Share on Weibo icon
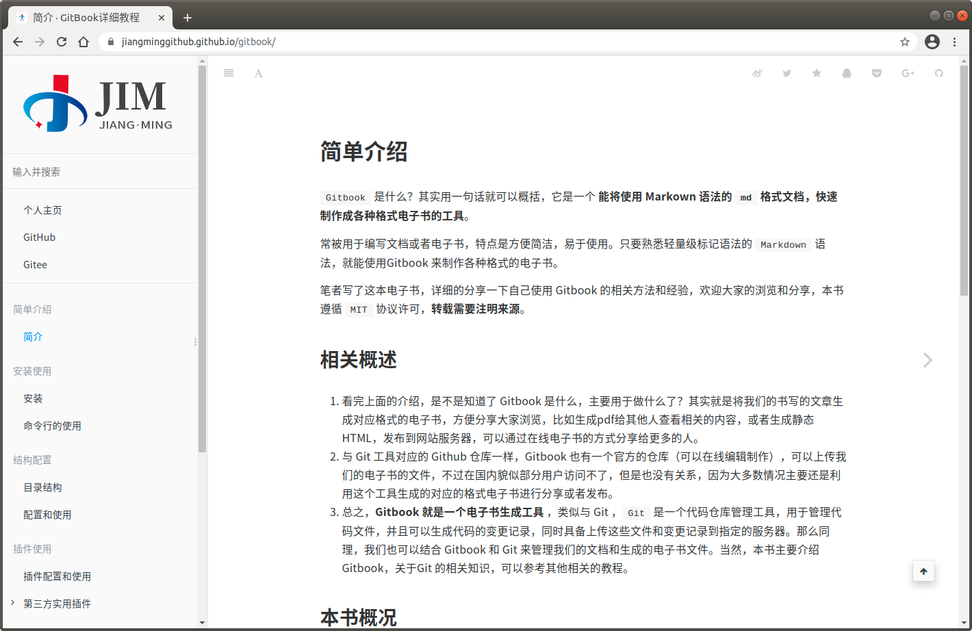The width and height of the screenshot is (972, 631). click(757, 73)
